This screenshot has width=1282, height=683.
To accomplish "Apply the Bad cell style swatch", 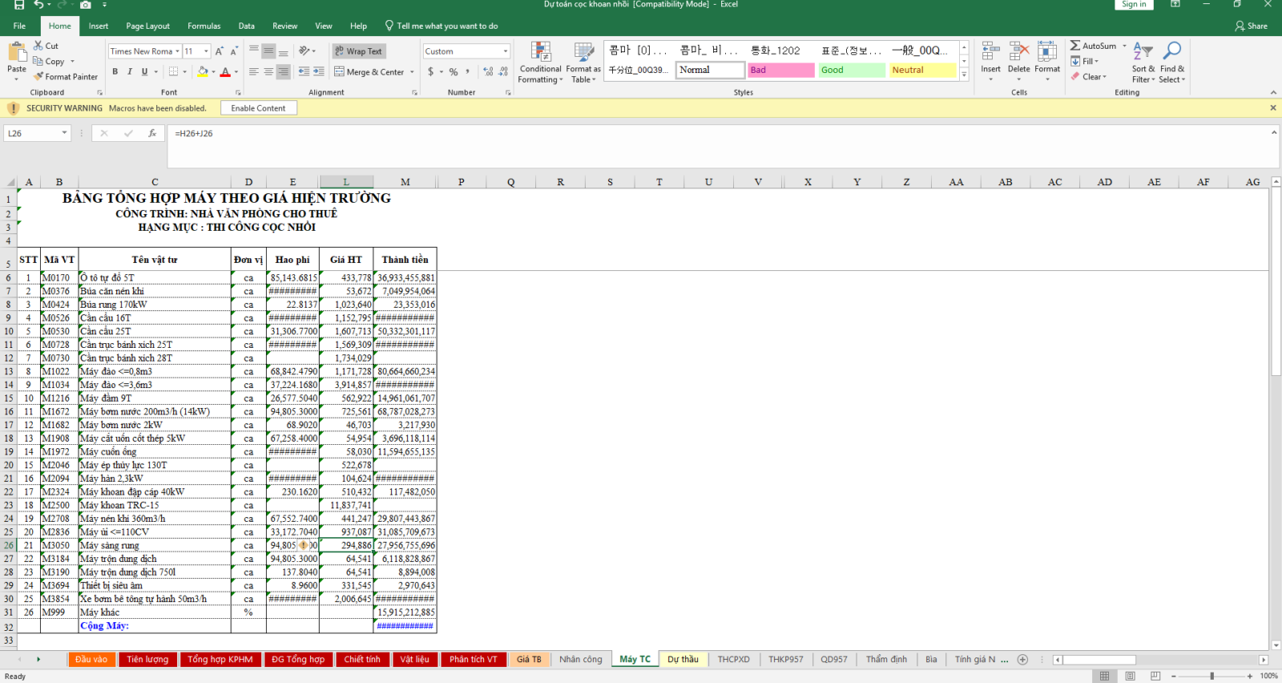I will [x=780, y=71].
